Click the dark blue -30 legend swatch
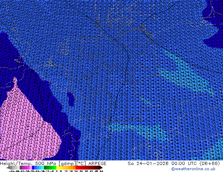This screenshot has width=223, height=172. (33, 168)
